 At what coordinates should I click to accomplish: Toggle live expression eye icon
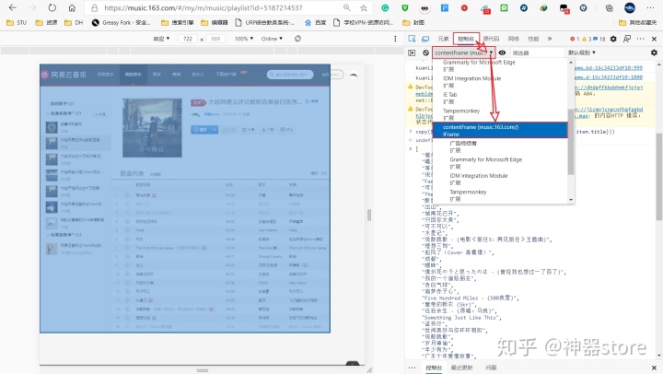point(502,53)
